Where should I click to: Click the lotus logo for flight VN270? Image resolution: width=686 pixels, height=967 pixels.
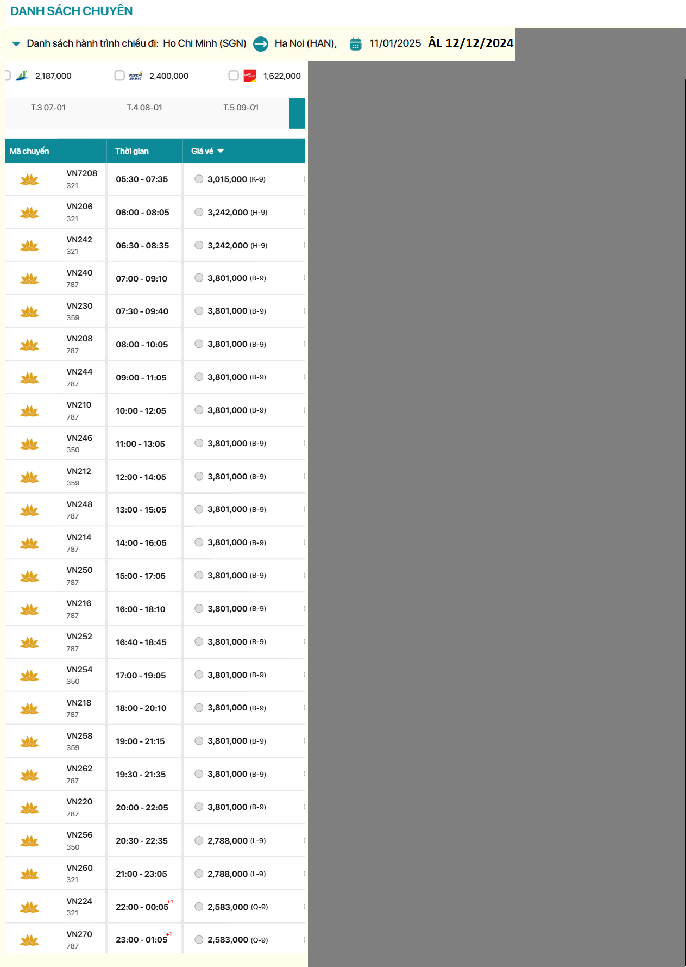[x=29, y=940]
